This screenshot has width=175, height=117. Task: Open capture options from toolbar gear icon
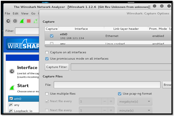coord(15,21)
